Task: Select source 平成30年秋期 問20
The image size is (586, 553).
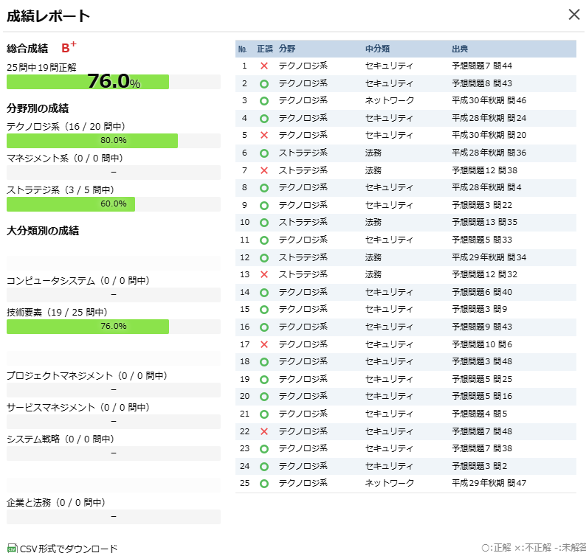Action: [x=489, y=135]
